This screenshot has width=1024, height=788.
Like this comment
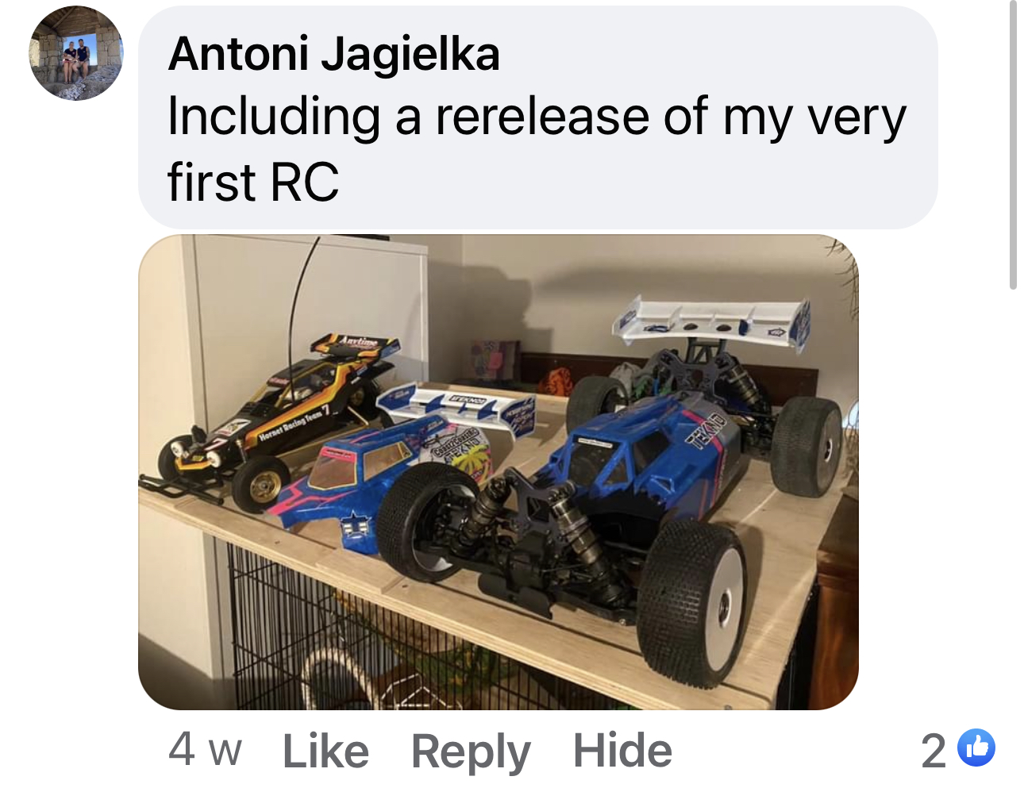click(325, 751)
